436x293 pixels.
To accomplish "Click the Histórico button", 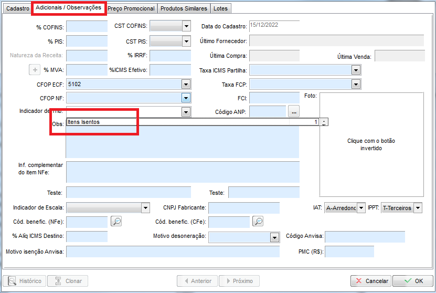I will [25, 281].
